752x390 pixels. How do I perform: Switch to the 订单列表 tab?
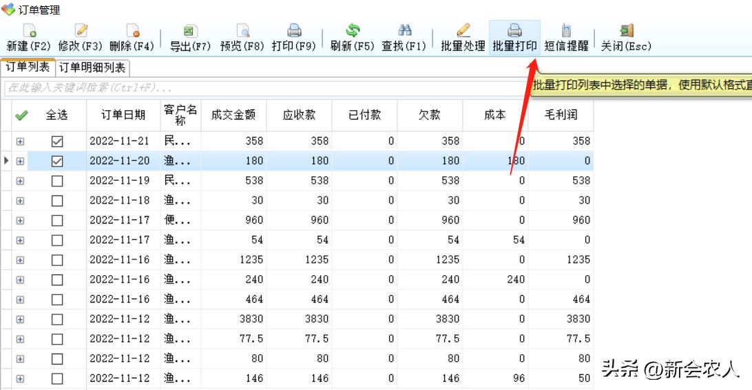coord(28,67)
